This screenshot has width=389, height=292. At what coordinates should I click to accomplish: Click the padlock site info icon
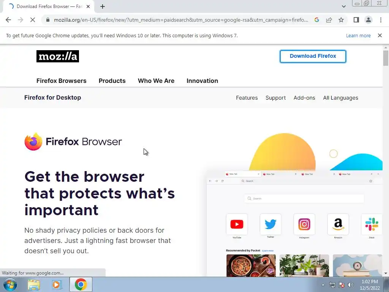tap(48, 20)
